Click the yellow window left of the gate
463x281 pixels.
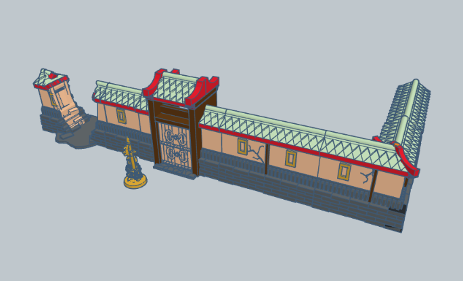pos(121,116)
